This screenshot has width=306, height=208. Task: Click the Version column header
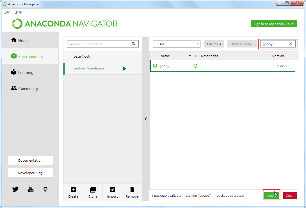278,56
